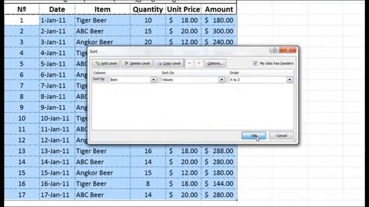Select the Unit Price header cell

click(x=183, y=9)
